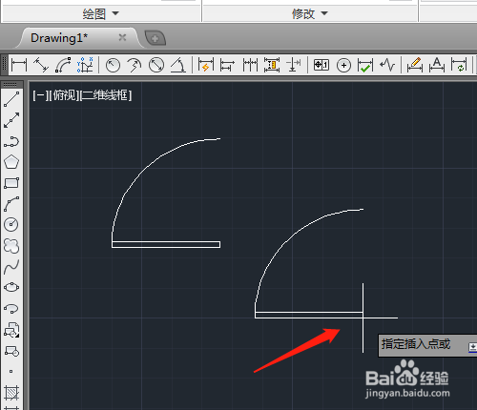Select the Ellipse tool
This screenshot has width=477, height=410.
pos(11,287)
